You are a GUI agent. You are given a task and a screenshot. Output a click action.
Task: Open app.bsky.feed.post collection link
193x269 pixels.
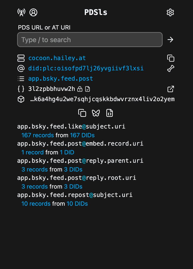(x=61, y=79)
